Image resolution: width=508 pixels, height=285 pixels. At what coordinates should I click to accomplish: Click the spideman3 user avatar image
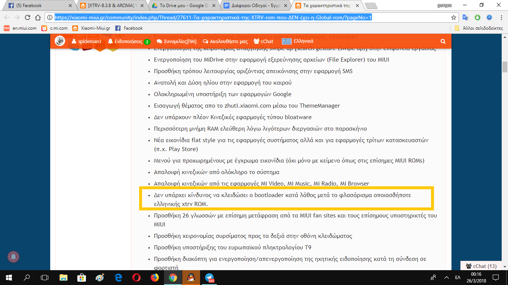coord(60,41)
